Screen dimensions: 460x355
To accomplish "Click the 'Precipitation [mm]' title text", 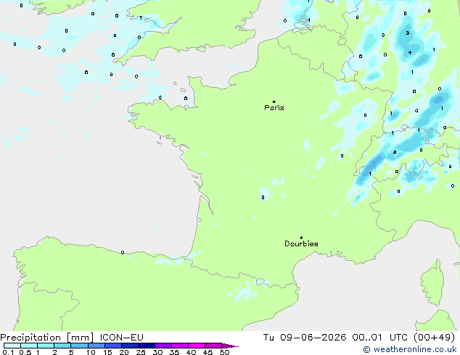I will 47,338.
